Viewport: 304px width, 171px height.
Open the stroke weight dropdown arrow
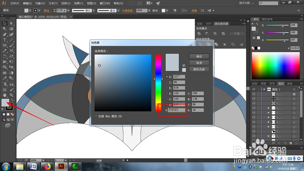point(68,10)
